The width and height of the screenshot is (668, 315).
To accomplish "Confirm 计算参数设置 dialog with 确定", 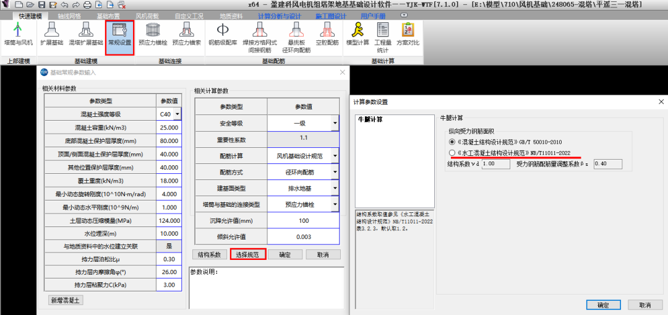I will click(603, 305).
